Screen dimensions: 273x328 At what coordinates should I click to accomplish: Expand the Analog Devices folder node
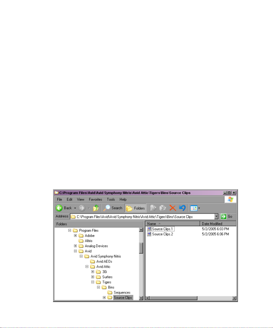[x=75, y=246]
